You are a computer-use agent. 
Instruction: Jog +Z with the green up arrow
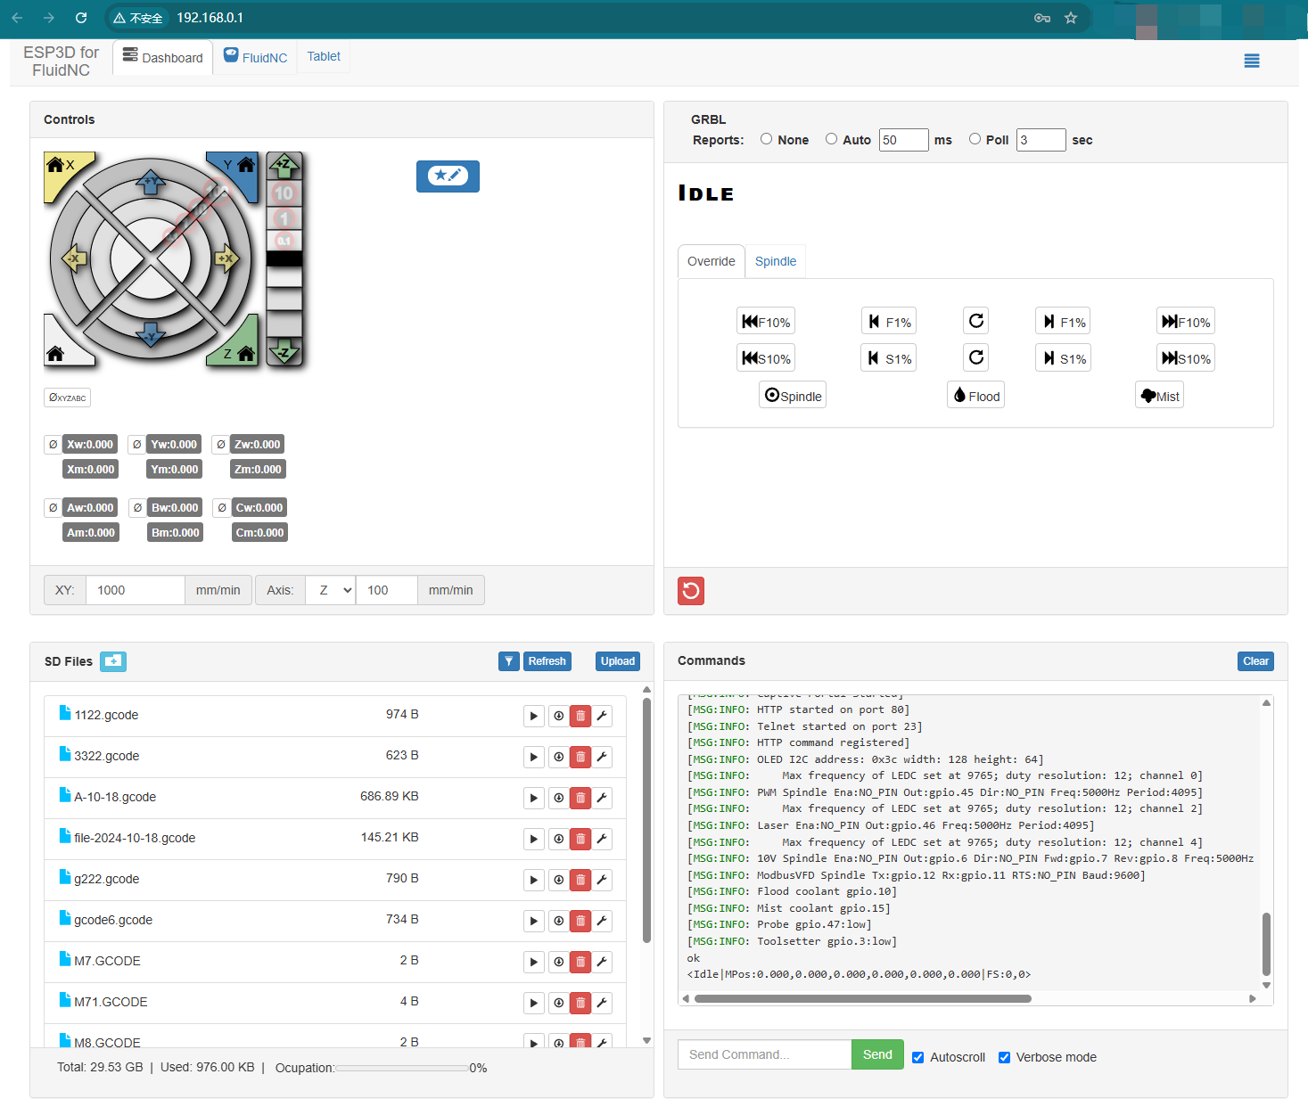(x=284, y=165)
